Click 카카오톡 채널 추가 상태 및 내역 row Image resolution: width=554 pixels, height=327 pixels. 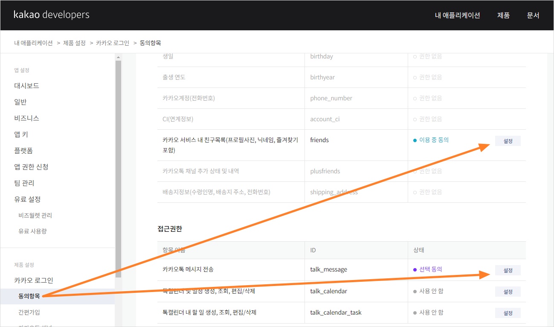pyautogui.click(x=341, y=171)
